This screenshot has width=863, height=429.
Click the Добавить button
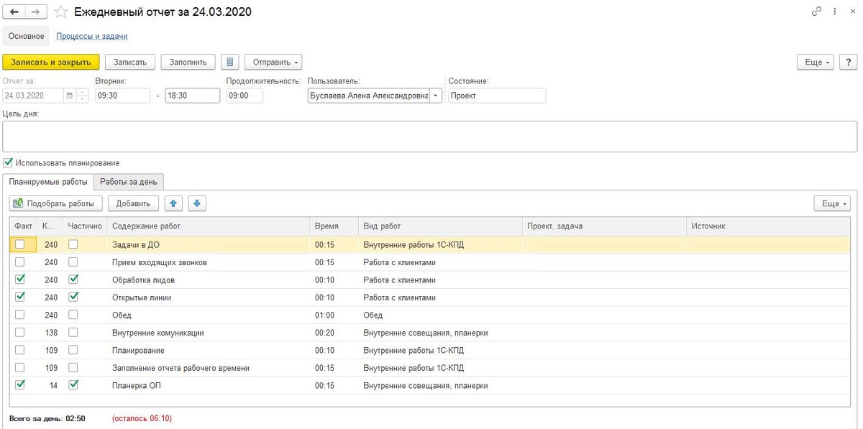pos(133,204)
